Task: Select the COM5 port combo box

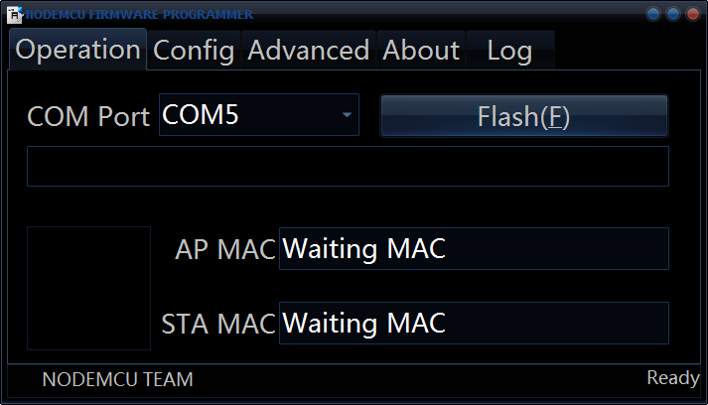Action: tap(248, 116)
